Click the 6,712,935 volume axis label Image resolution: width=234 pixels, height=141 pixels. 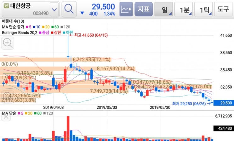pos(223,116)
